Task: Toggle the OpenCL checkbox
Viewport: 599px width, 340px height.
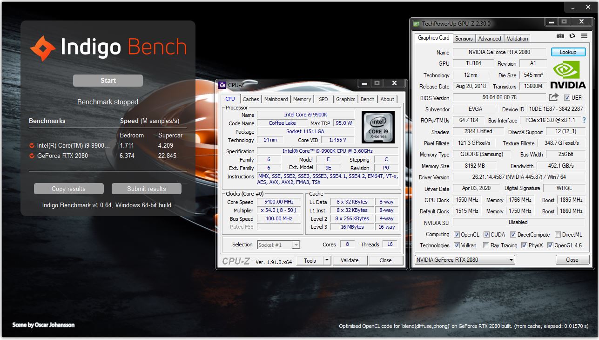Action: (457, 235)
